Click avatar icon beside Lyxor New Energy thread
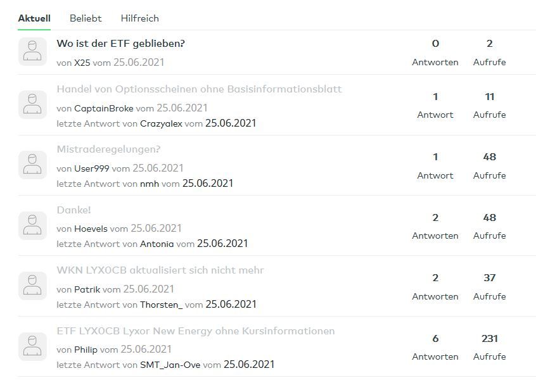Viewport: 536px width, 385px height. (32, 346)
